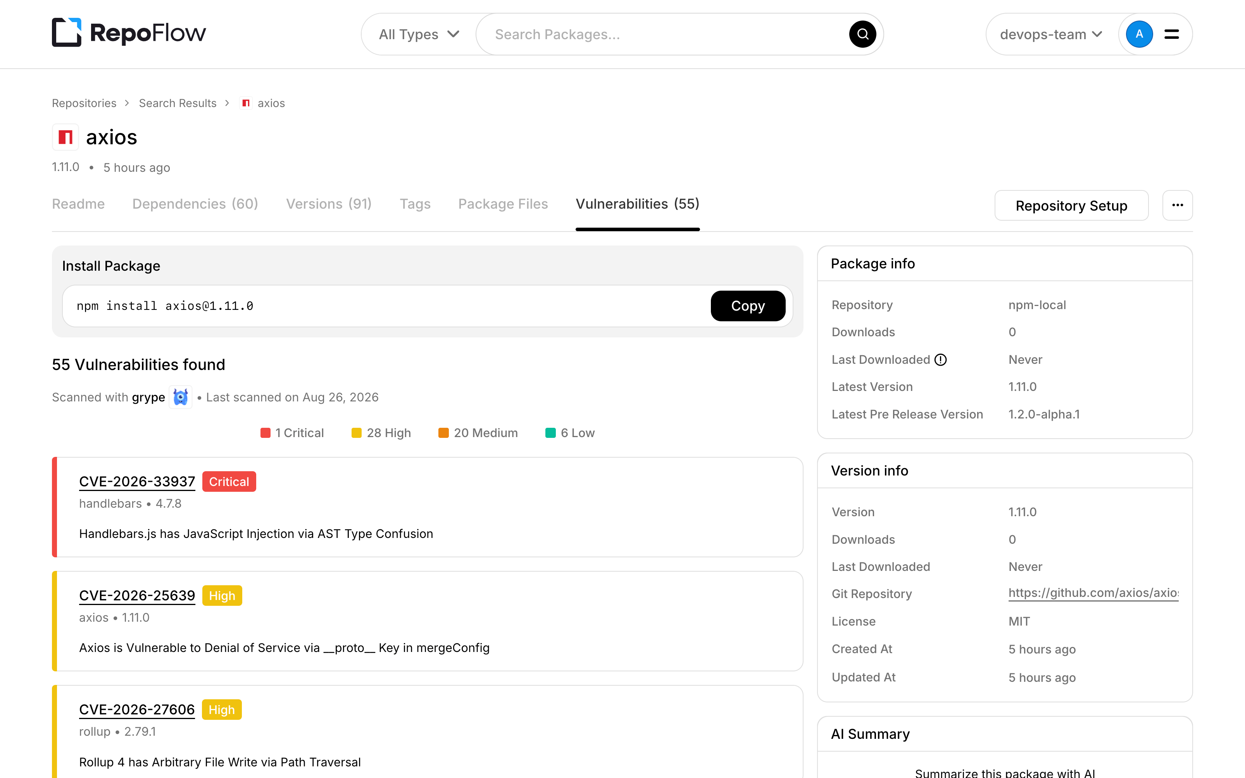Copy the npm install command

pos(748,306)
